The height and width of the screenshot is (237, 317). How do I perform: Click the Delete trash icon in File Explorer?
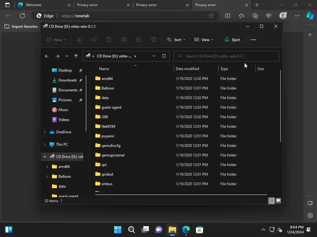154,40
